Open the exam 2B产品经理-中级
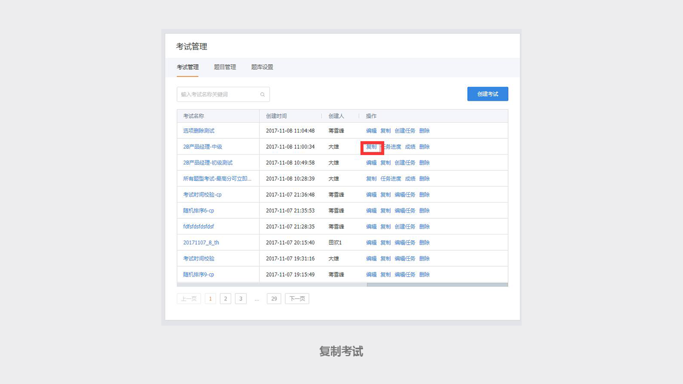 203,147
